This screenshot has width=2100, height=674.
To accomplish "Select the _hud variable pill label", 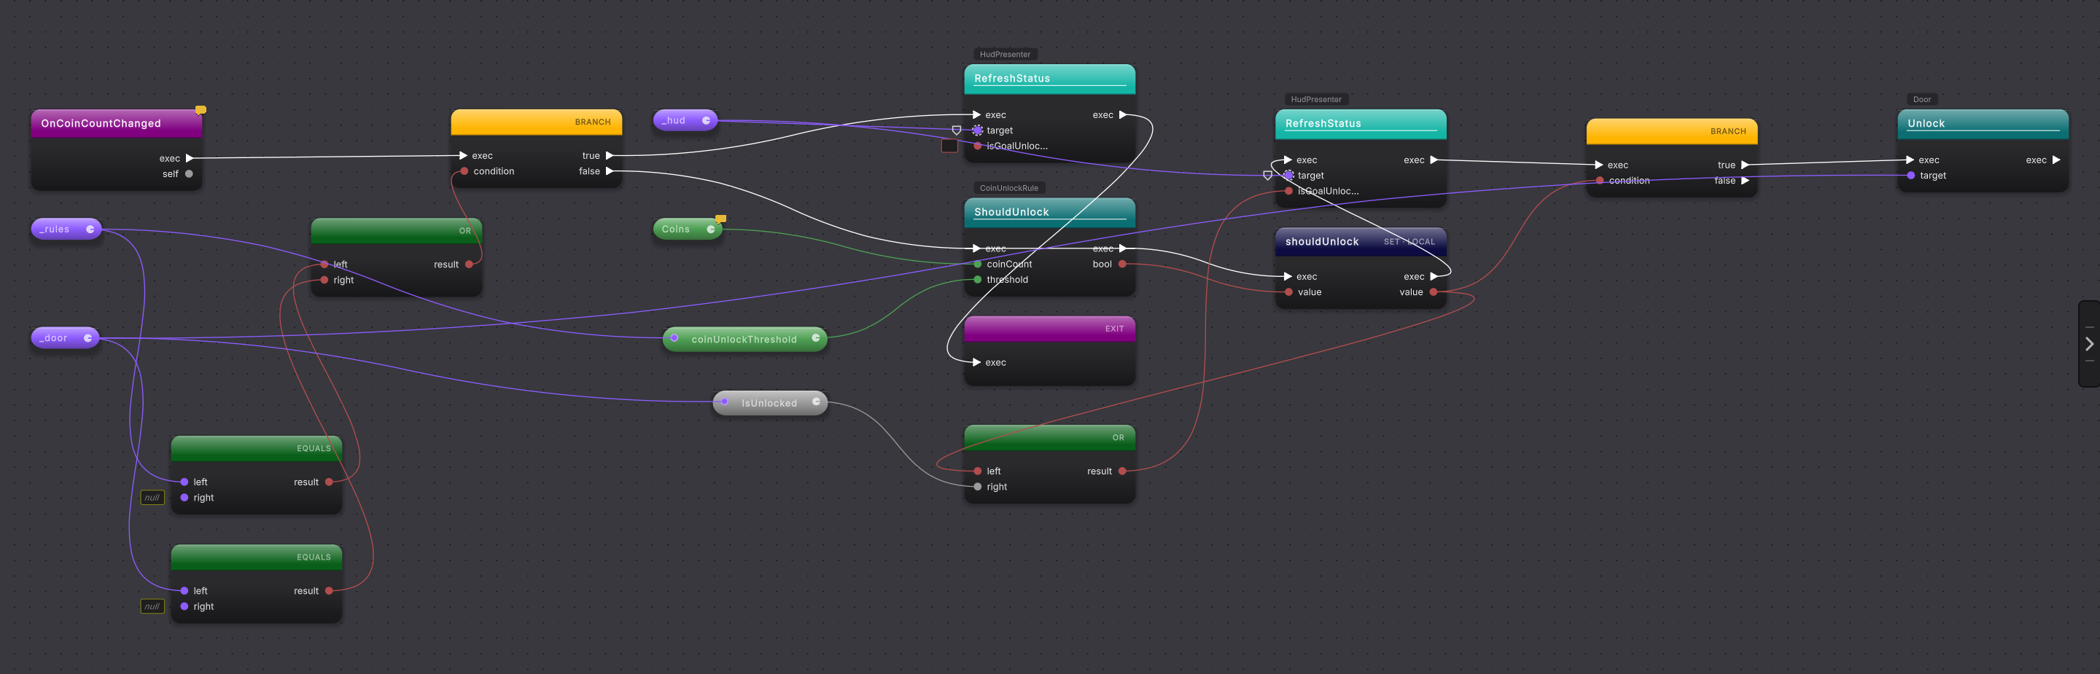I will coord(673,121).
